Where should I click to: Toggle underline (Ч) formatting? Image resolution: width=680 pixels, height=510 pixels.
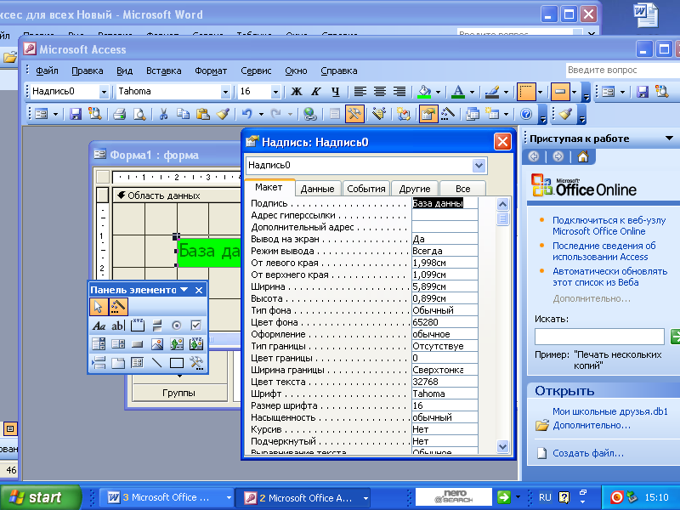(335, 92)
